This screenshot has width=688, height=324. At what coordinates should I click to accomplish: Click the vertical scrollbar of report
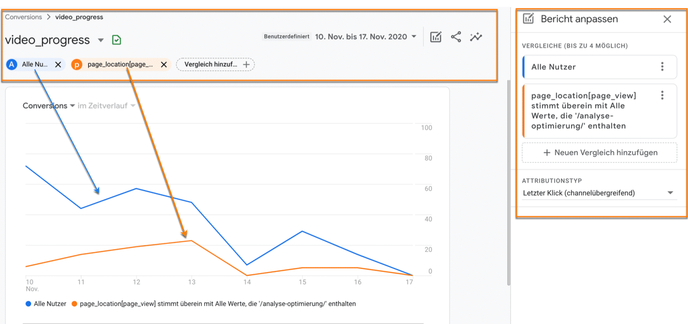point(508,183)
